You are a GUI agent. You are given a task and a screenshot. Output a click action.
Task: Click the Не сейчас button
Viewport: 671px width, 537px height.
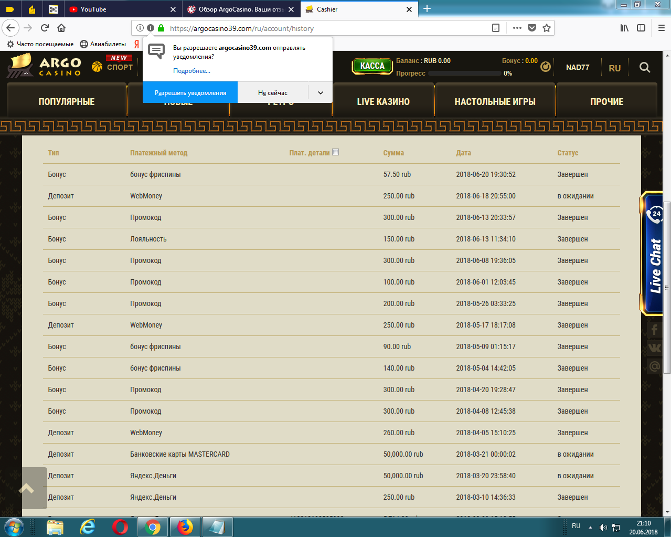(x=273, y=92)
